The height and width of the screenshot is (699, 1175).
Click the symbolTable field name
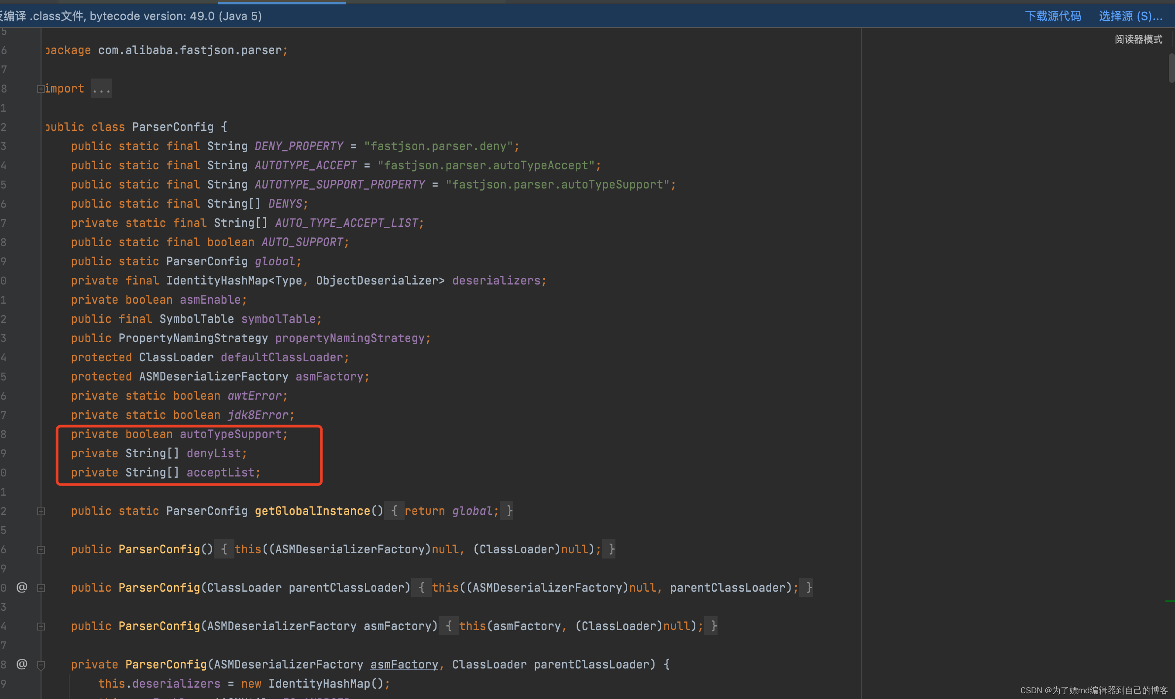[x=278, y=319]
